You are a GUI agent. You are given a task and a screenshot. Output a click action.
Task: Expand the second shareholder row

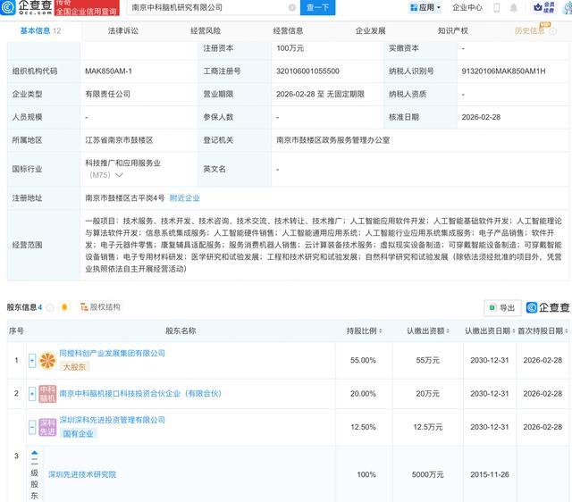(33, 393)
